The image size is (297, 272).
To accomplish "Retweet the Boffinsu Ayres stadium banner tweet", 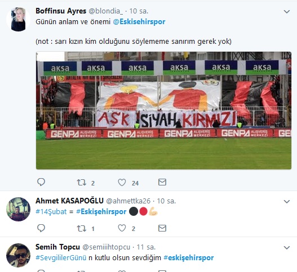I will coord(82,183).
